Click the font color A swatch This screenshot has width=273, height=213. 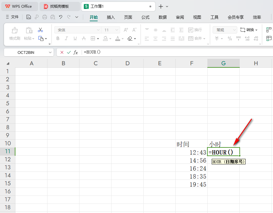tap(117, 38)
